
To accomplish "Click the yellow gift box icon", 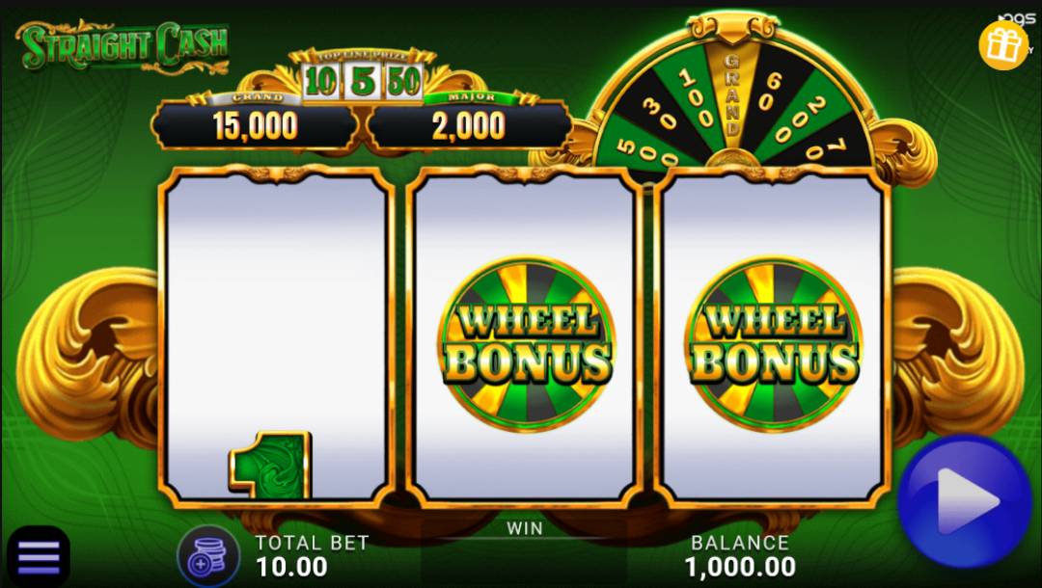I will click(x=1003, y=45).
